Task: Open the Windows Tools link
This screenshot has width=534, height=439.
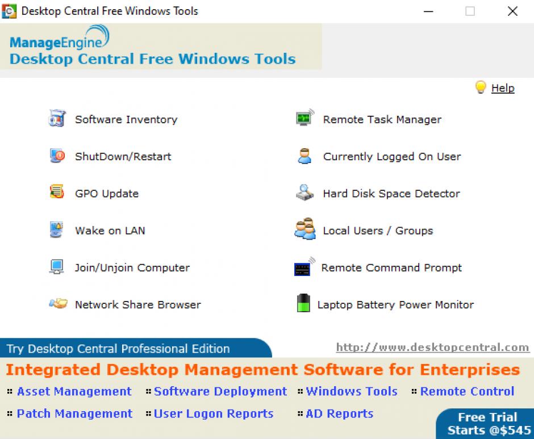Action: point(352,391)
